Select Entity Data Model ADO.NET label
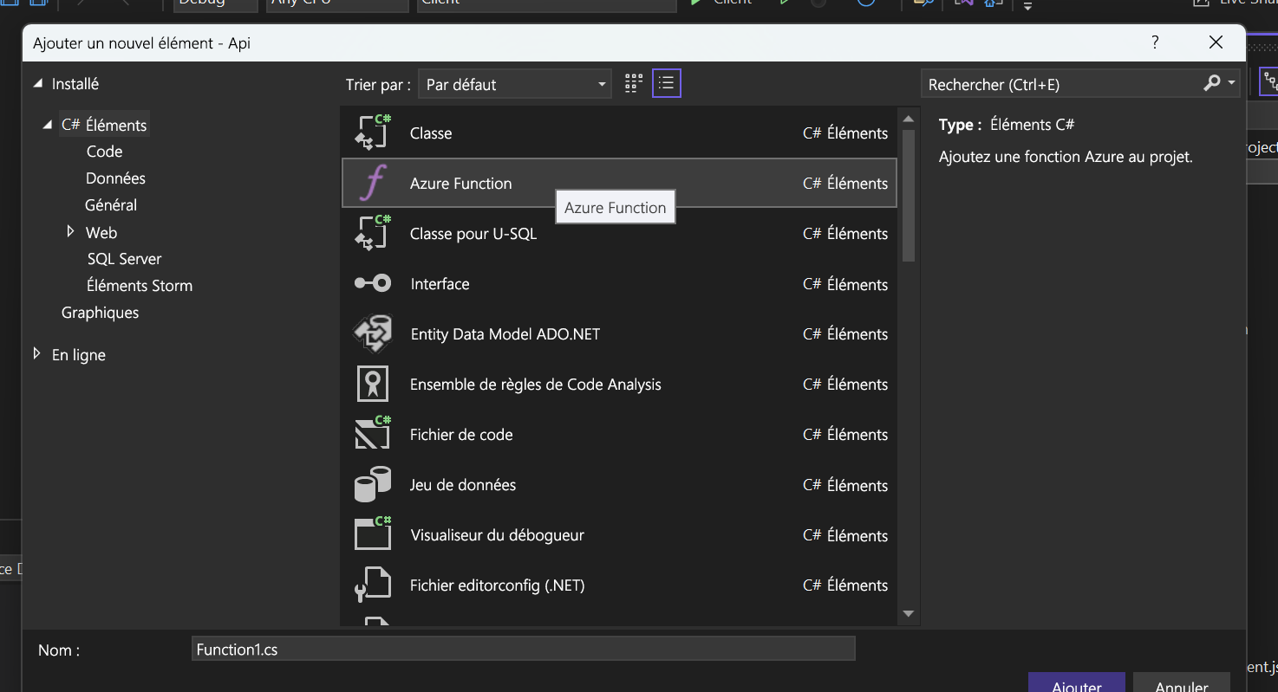Image resolution: width=1278 pixels, height=692 pixels. 505,334
